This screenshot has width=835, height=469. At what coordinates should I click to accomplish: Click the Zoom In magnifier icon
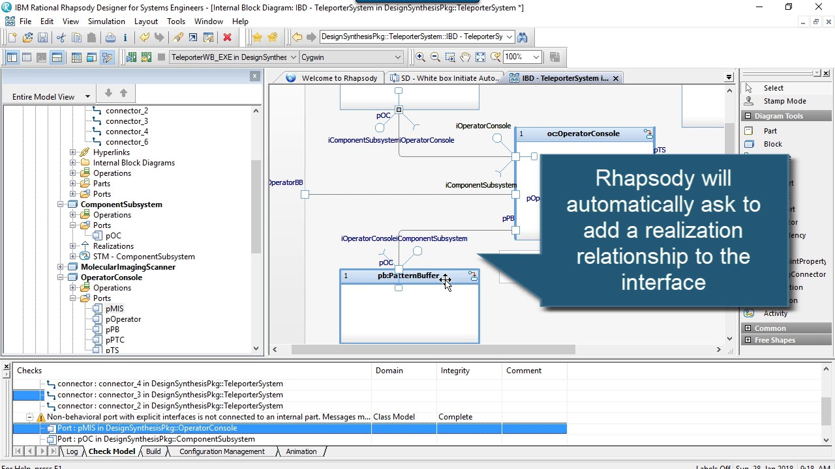pos(421,57)
